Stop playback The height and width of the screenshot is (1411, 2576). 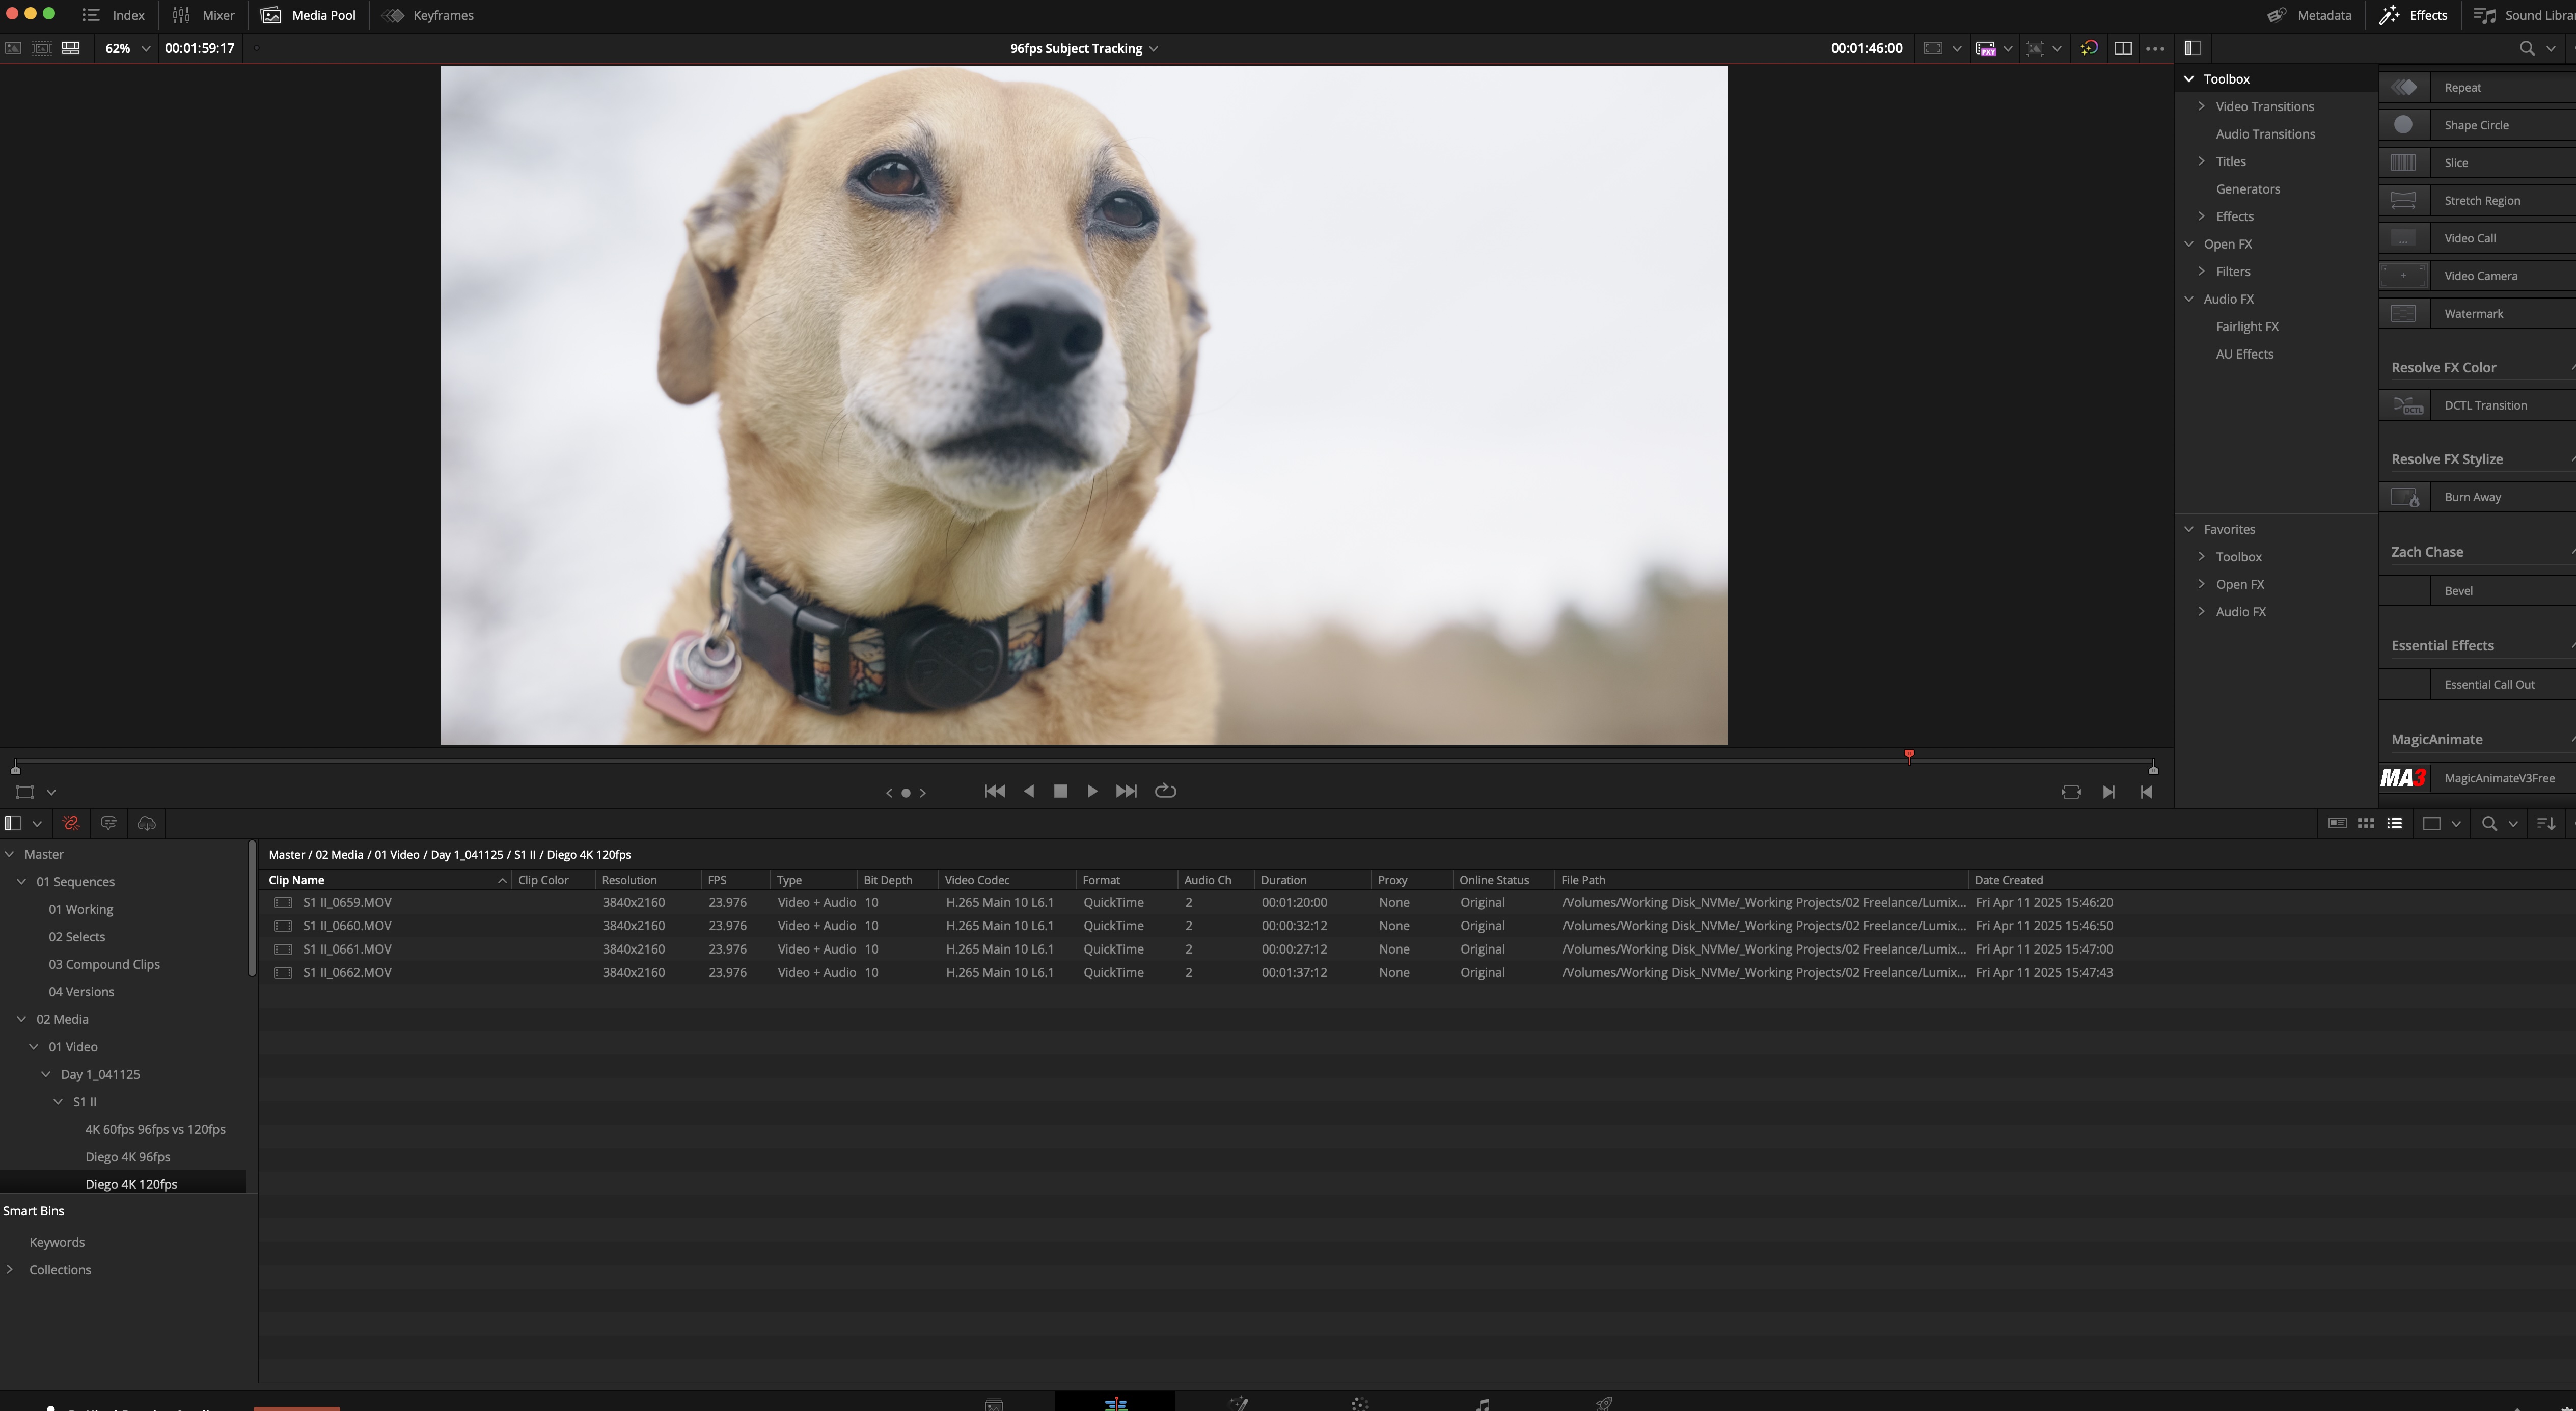tap(1060, 791)
